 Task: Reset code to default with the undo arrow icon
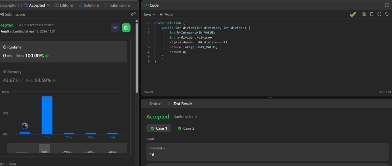coord(387,14)
